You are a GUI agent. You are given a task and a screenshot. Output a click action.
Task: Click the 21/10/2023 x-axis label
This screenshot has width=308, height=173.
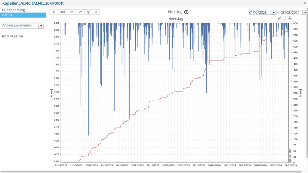[91, 165]
